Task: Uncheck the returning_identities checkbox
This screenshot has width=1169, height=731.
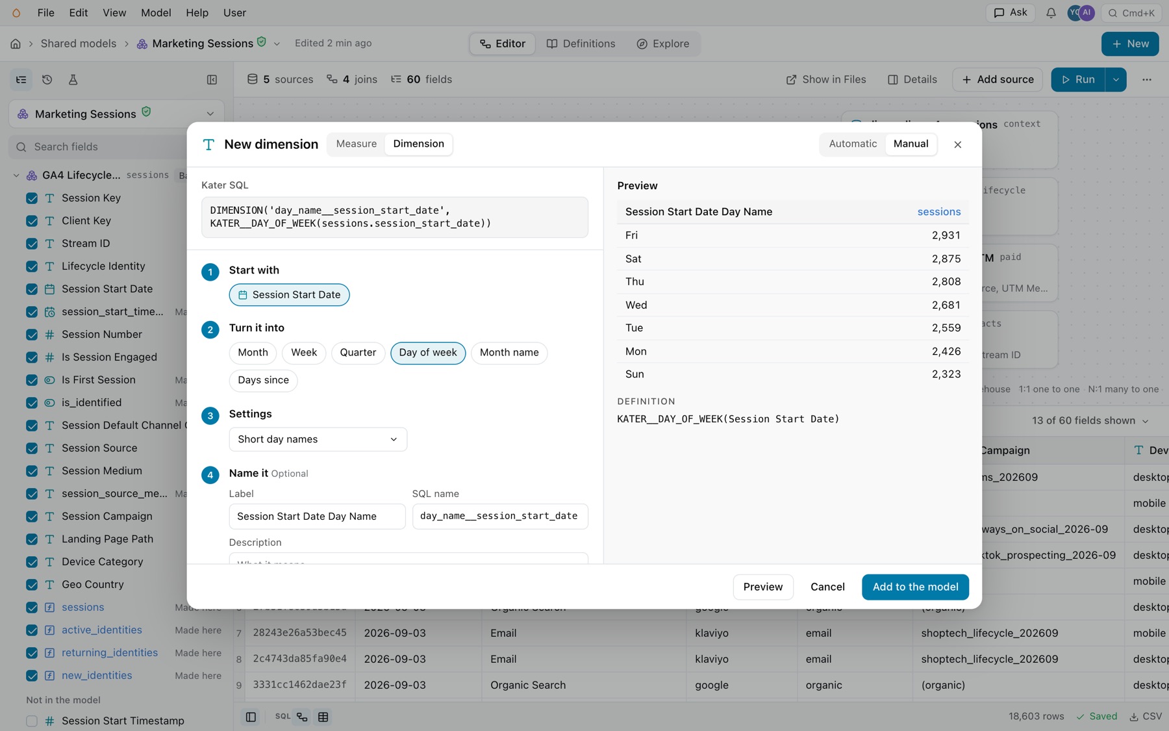Action: click(32, 653)
